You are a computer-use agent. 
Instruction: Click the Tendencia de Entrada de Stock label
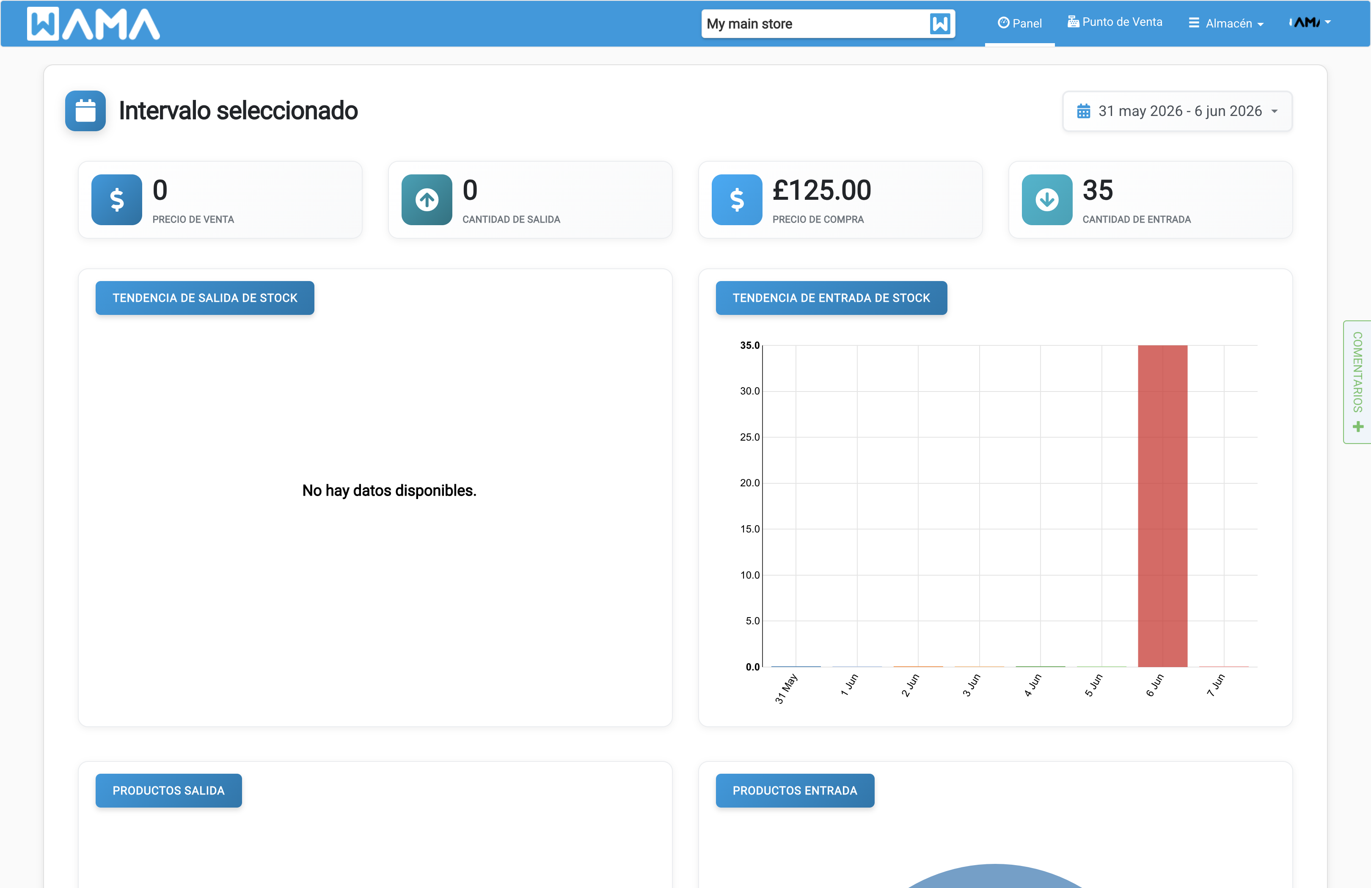(x=831, y=298)
